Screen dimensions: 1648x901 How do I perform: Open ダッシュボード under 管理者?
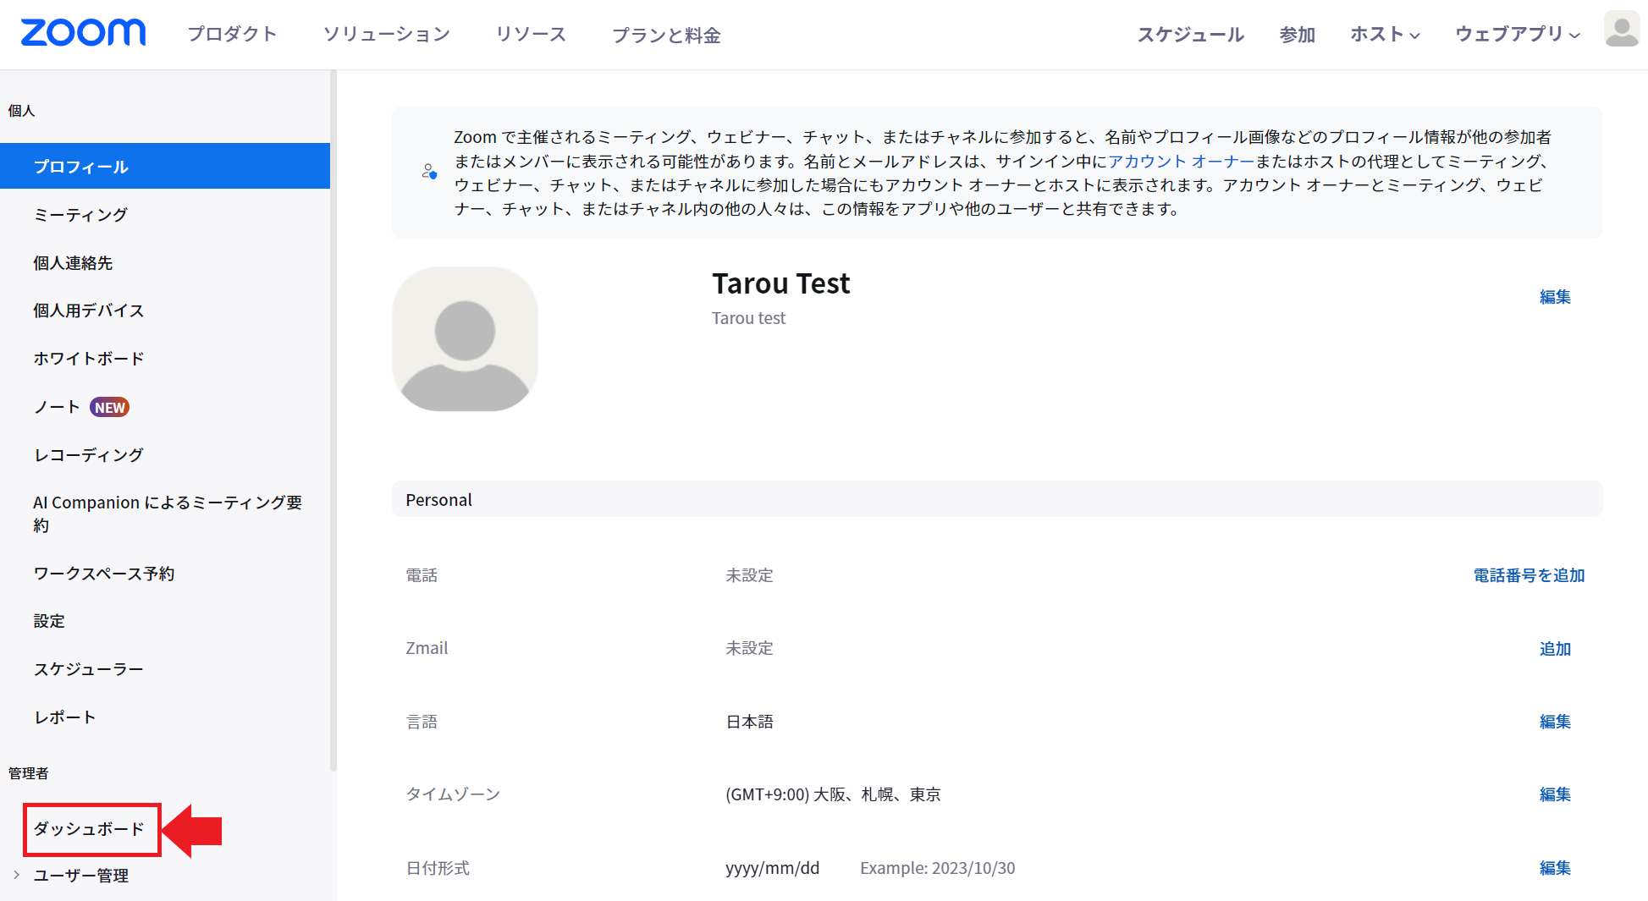pyautogui.click(x=89, y=828)
